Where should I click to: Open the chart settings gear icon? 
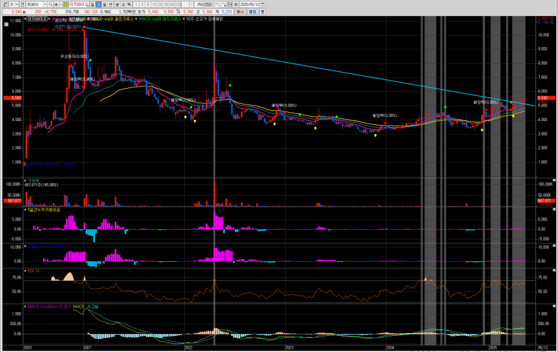[235, 4]
